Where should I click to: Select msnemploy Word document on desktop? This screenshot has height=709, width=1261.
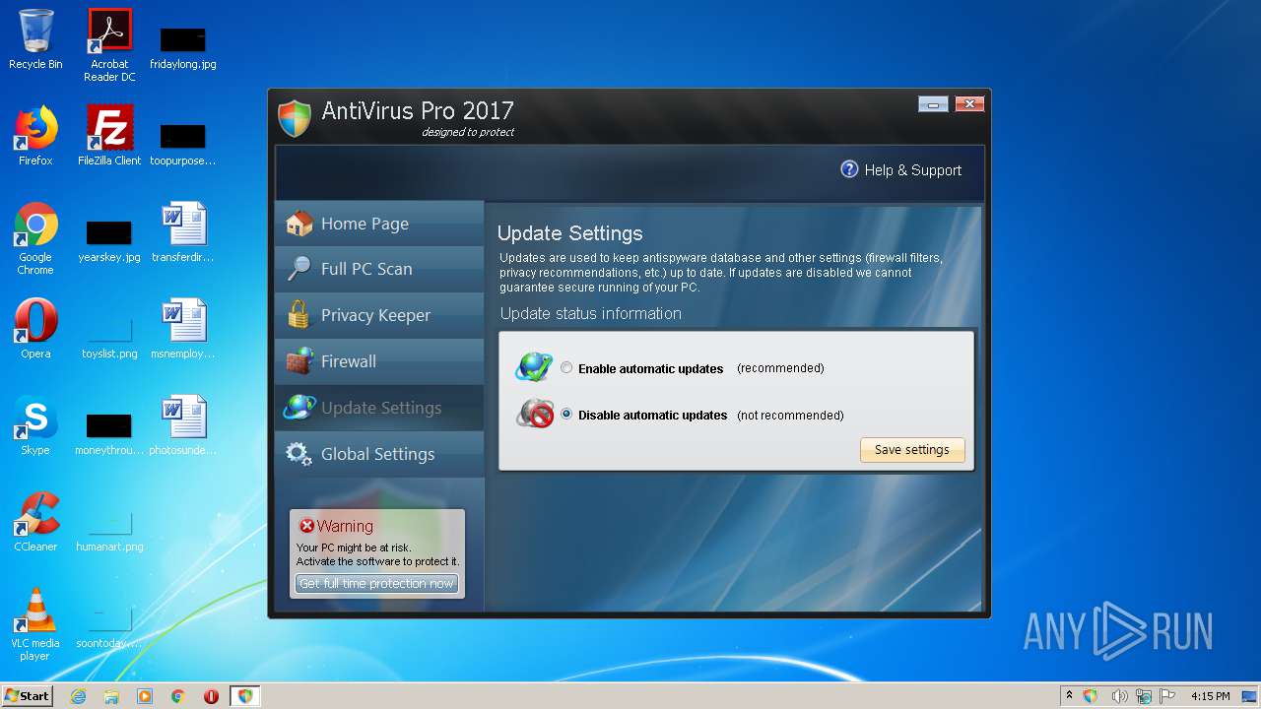(183, 329)
